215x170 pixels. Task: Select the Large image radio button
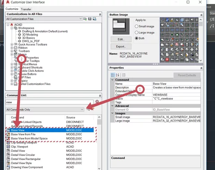[x=136, y=33]
